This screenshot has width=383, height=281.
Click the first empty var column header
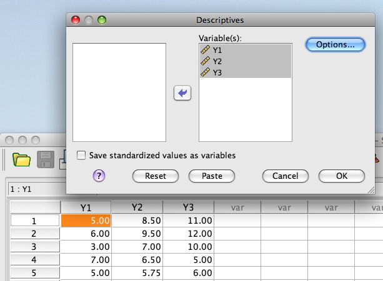[x=237, y=207]
